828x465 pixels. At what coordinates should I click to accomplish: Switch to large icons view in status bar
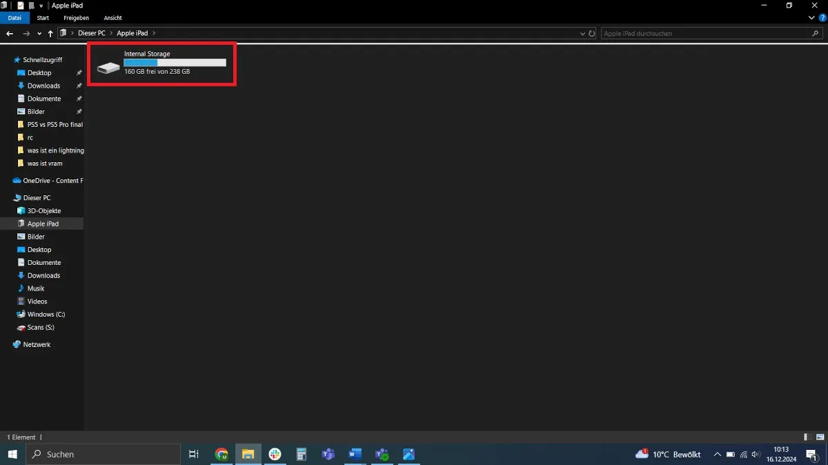(x=819, y=437)
